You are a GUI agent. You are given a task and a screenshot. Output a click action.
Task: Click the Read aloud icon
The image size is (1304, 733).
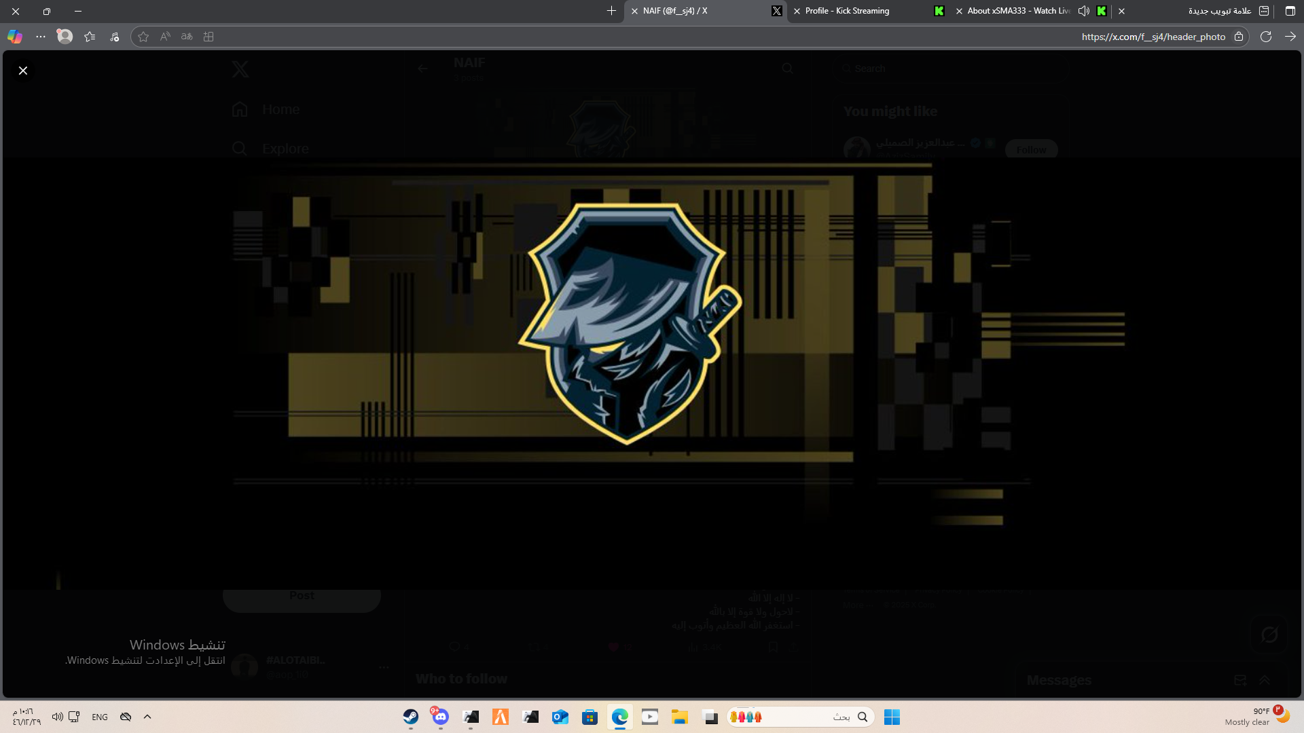coord(165,37)
